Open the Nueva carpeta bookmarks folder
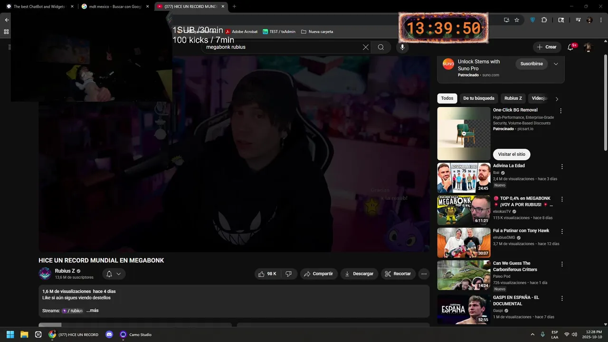This screenshot has width=608, height=342. click(x=317, y=31)
